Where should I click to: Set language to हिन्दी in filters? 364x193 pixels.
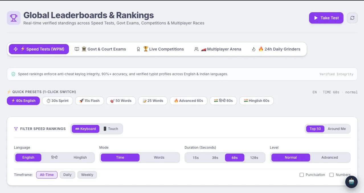pos(54,158)
